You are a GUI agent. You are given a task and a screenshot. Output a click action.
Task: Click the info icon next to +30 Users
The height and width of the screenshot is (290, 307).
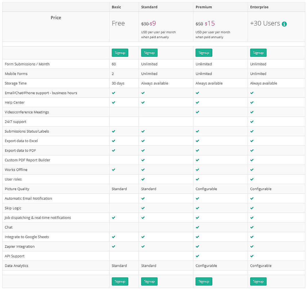[x=284, y=24]
